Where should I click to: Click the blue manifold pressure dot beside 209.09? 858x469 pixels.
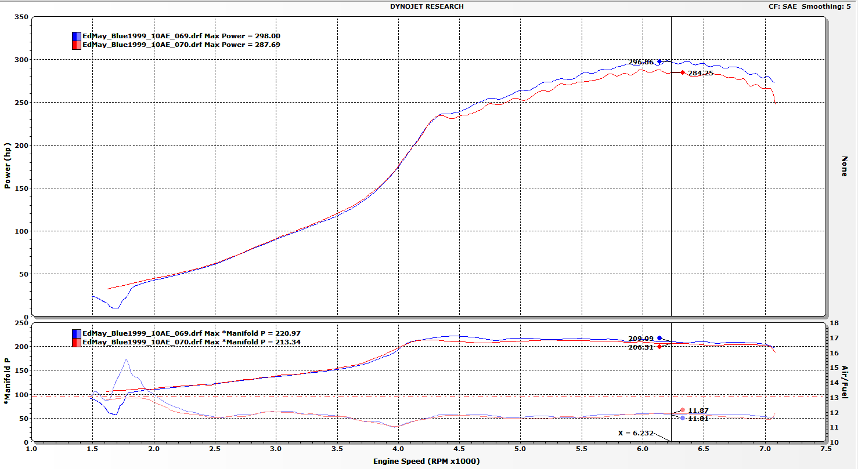659,338
